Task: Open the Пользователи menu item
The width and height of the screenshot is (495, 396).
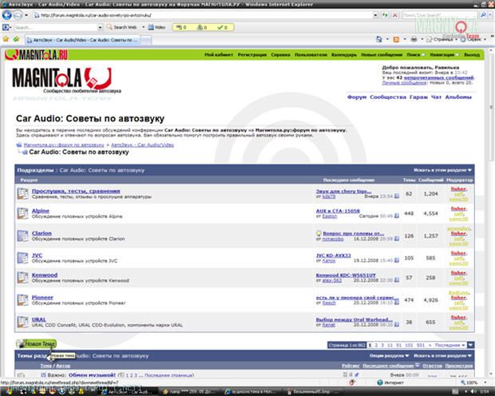Action: click(x=311, y=54)
